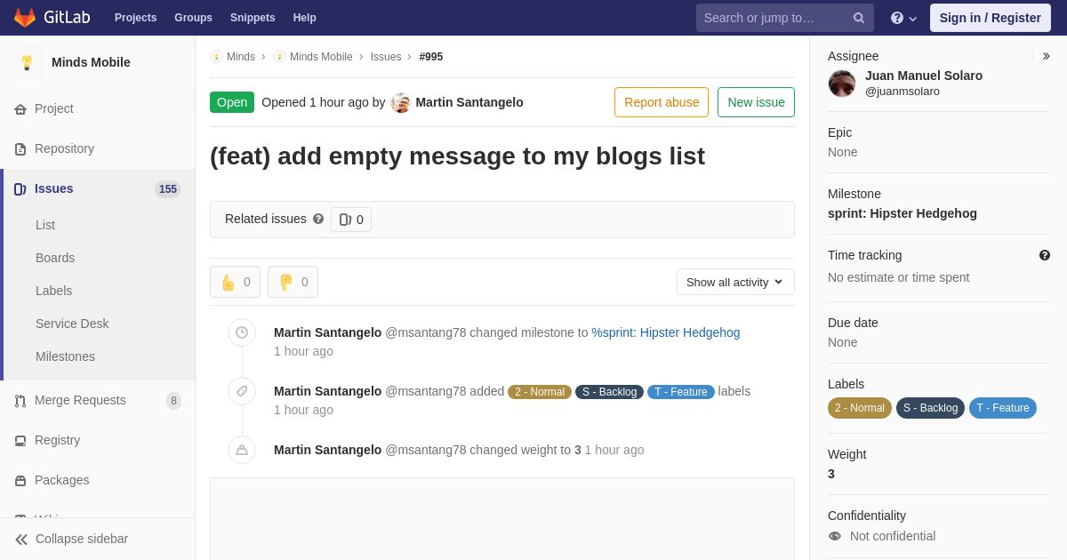Open the help question-mark menu
The width and height of the screenshot is (1067, 560).
[903, 18]
